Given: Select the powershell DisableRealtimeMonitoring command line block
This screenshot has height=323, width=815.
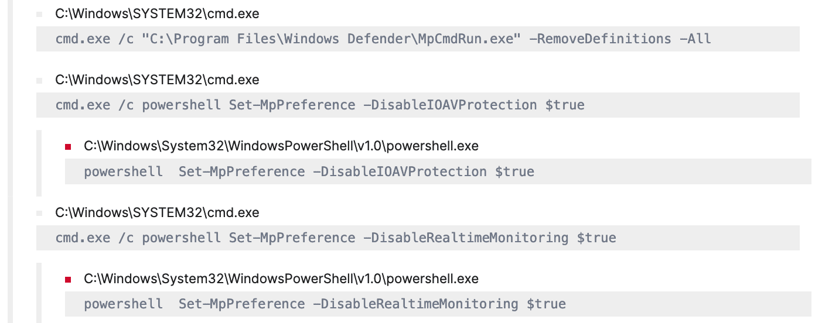Looking at the screenshot, I should (325, 304).
